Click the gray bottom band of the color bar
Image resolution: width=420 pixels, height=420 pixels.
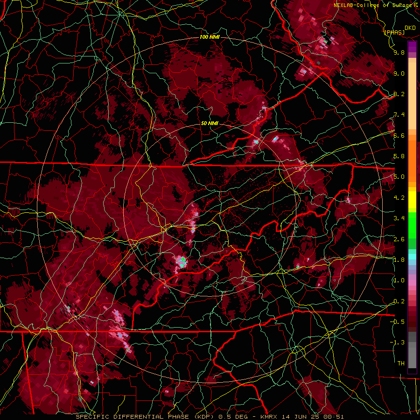(x=412, y=355)
